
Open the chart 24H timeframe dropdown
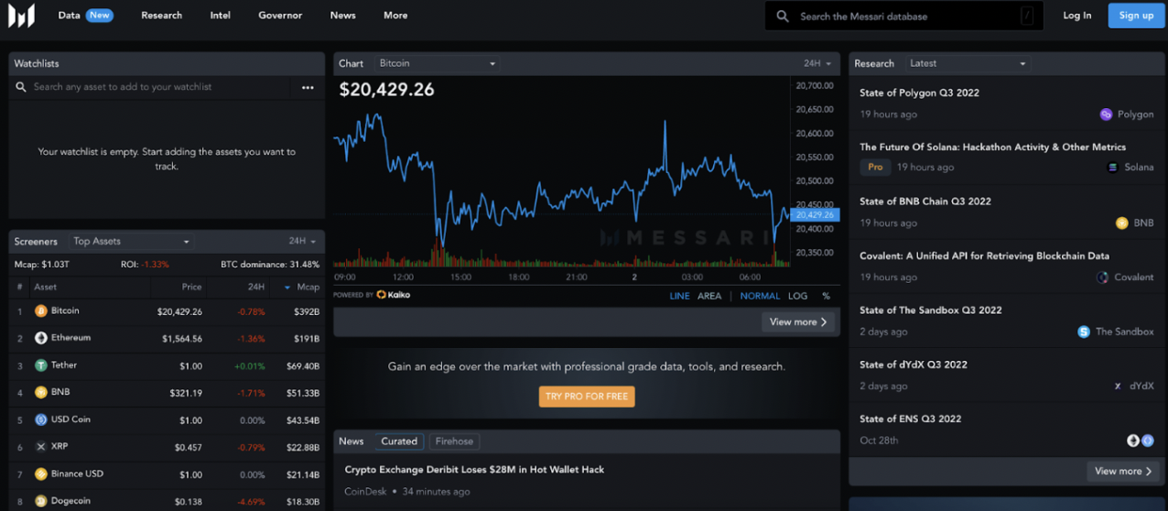pyautogui.click(x=817, y=63)
